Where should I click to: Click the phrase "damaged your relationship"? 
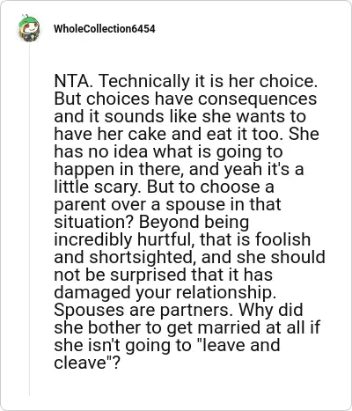pyautogui.click(x=164, y=292)
